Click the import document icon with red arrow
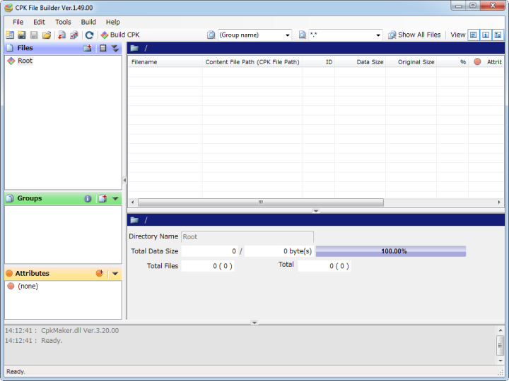 coord(62,35)
